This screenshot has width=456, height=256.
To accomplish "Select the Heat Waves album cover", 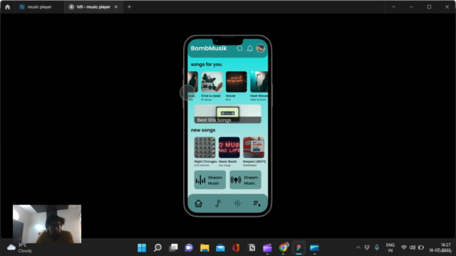I will pos(259,82).
